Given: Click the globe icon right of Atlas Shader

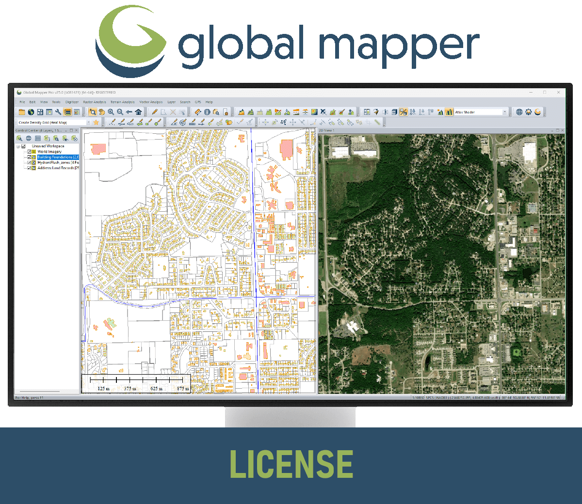Looking at the screenshot, I should click(x=519, y=112).
